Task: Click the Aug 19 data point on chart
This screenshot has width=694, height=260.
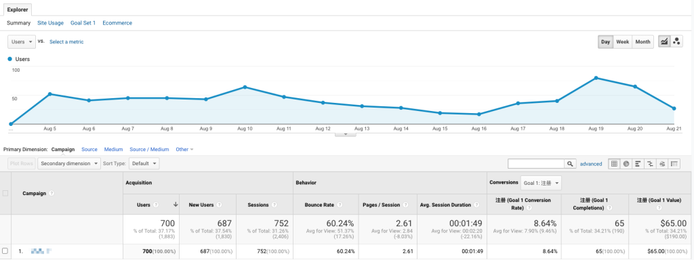Action: (x=596, y=78)
